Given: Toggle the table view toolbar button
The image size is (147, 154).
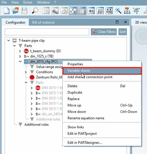Looking at the screenshot, I should pyautogui.click(x=82, y=10).
